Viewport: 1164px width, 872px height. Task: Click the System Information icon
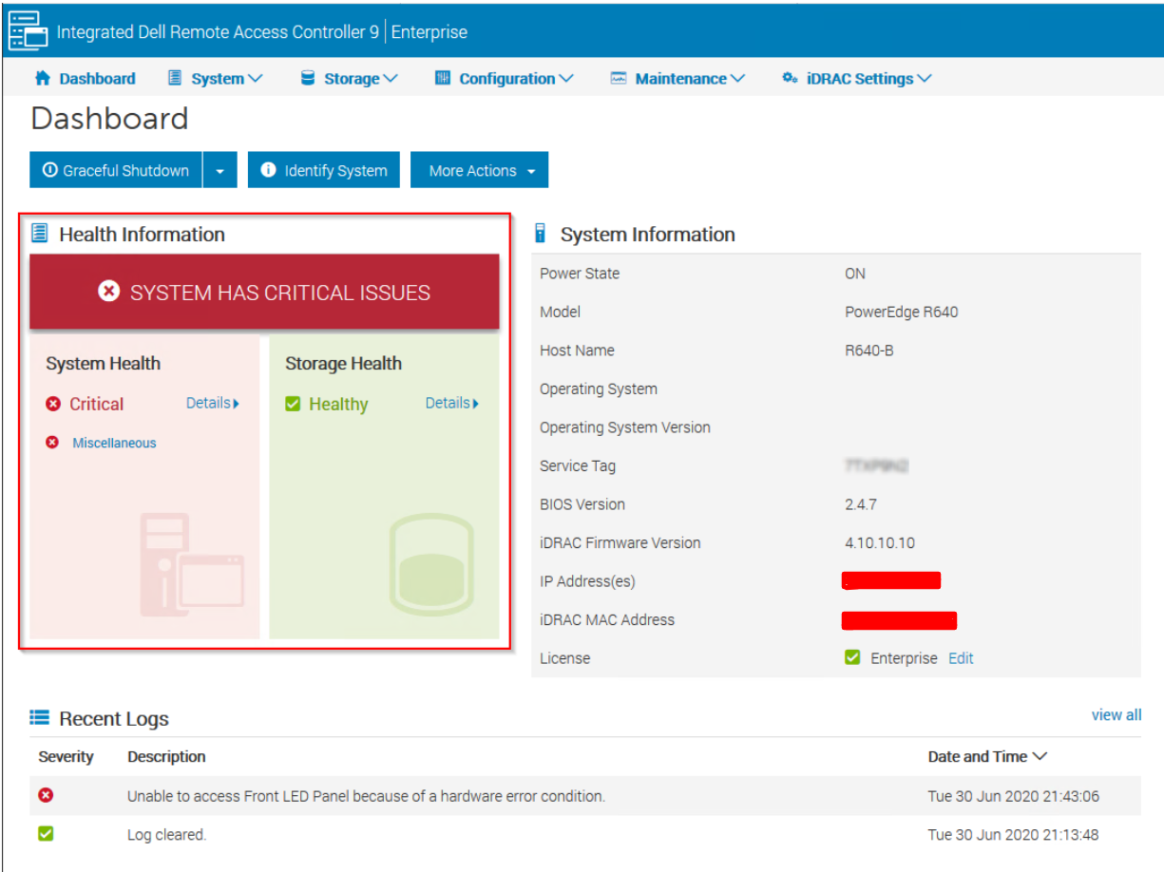pyautogui.click(x=540, y=233)
